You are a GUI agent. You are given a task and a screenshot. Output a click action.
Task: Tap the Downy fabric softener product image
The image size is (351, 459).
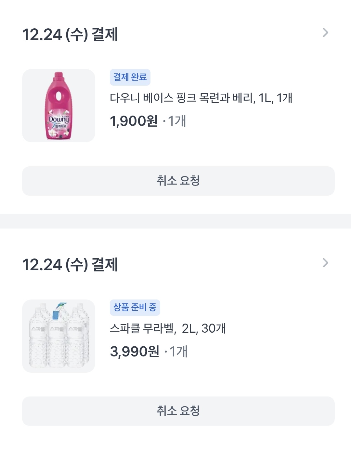[x=58, y=105]
